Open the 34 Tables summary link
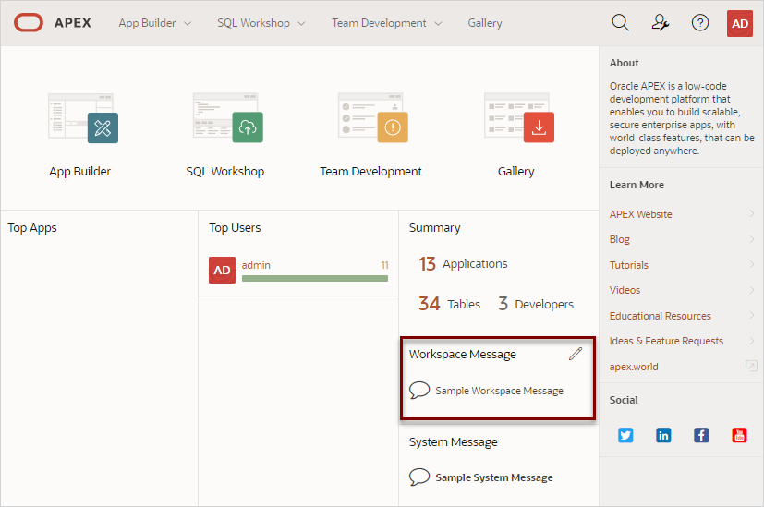764x507 pixels. pos(449,304)
